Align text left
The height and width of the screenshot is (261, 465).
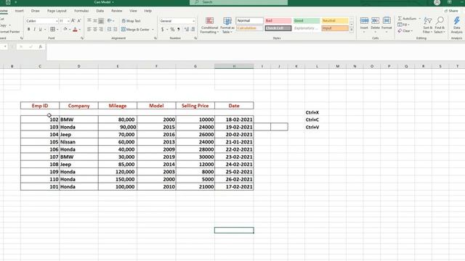coord(89,29)
